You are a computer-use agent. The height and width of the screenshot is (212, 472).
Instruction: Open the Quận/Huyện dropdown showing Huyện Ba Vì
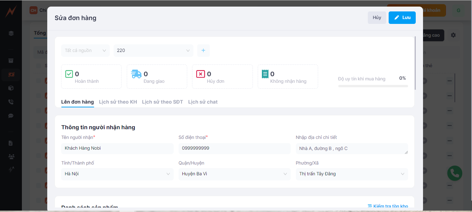(x=234, y=174)
